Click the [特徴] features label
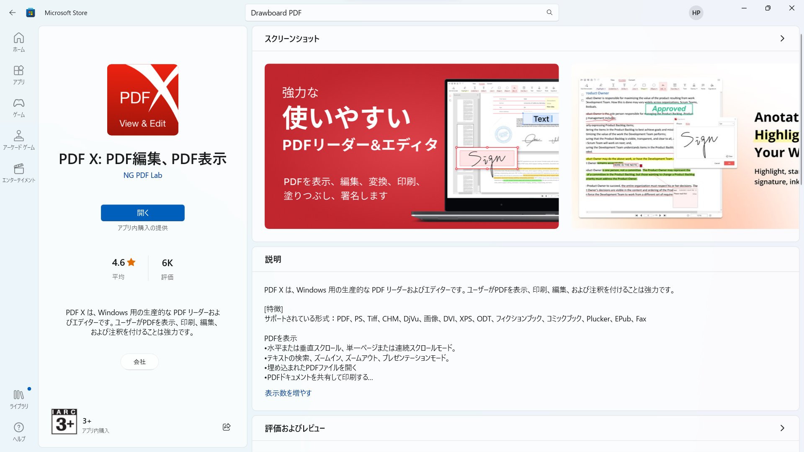 [x=273, y=309]
